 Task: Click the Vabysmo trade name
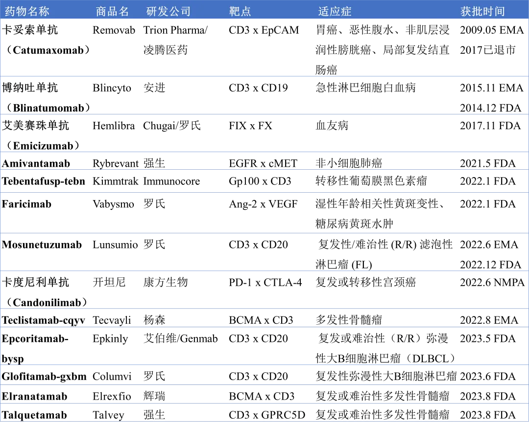(113, 204)
